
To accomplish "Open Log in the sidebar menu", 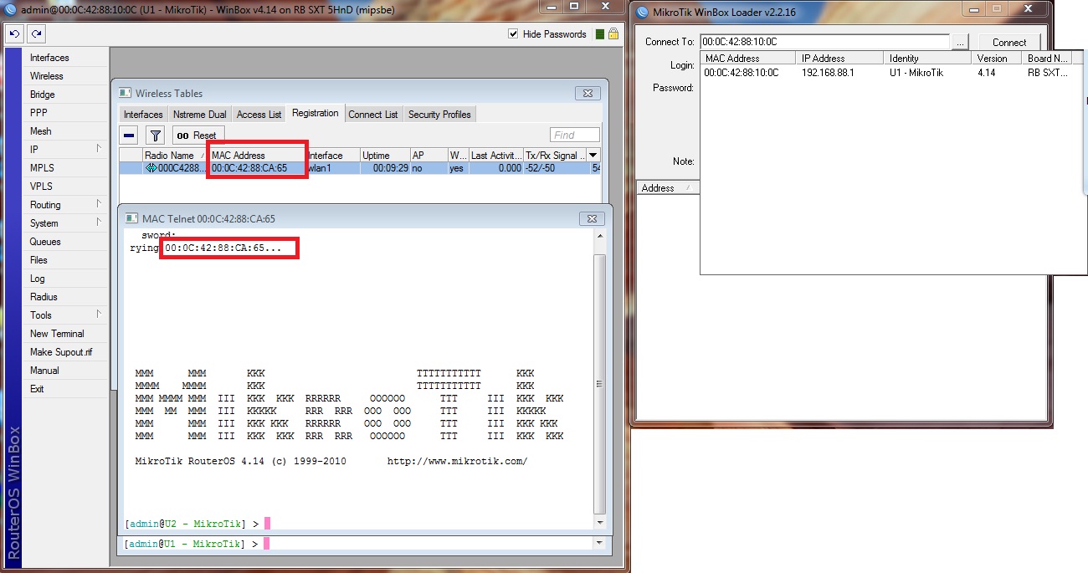I will point(65,279).
